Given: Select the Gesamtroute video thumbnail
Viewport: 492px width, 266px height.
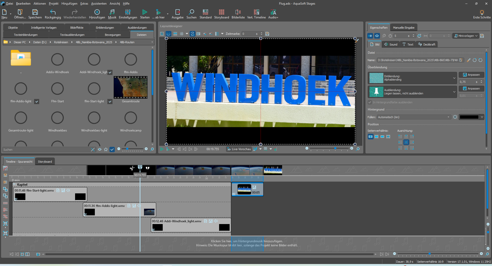Looking at the screenshot, I should pyautogui.click(x=131, y=87).
